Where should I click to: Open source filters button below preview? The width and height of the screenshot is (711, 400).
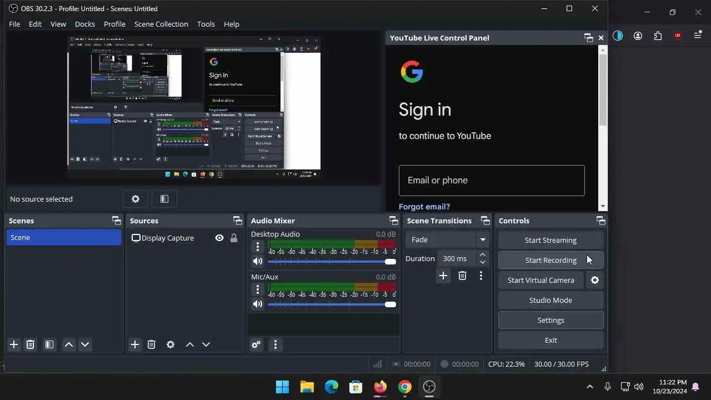164,199
